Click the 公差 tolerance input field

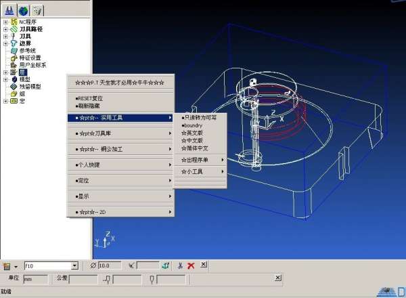tap(83, 278)
